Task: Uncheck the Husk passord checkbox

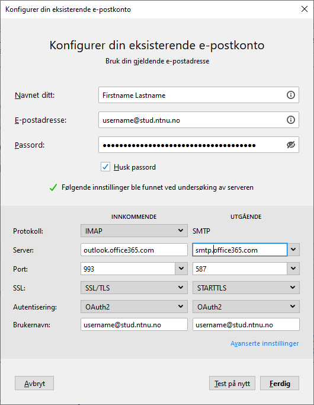Action: (x=105, y=167)
